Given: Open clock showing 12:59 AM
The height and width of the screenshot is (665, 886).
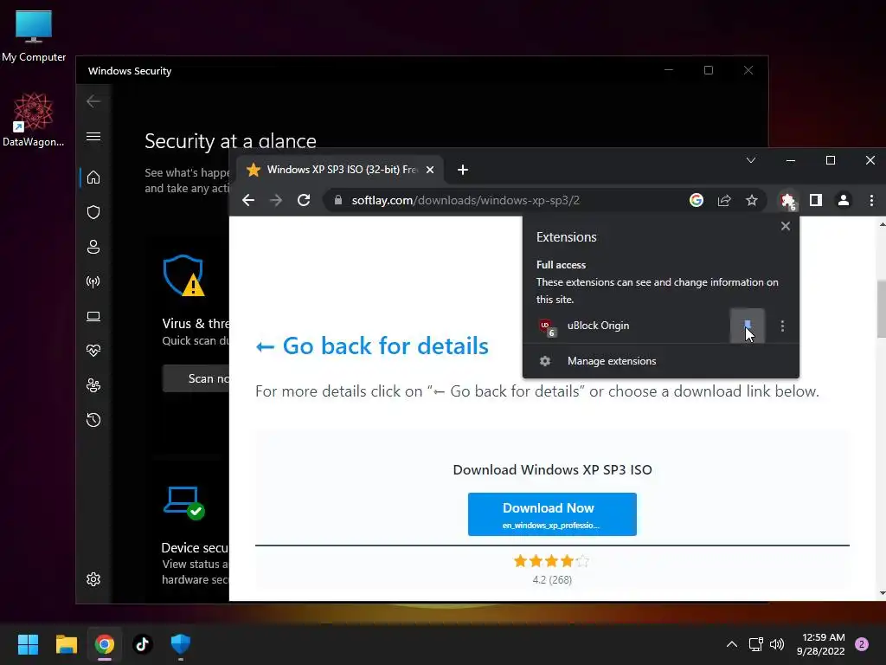Looking at the screenshot, I should (x=821, y=644).
